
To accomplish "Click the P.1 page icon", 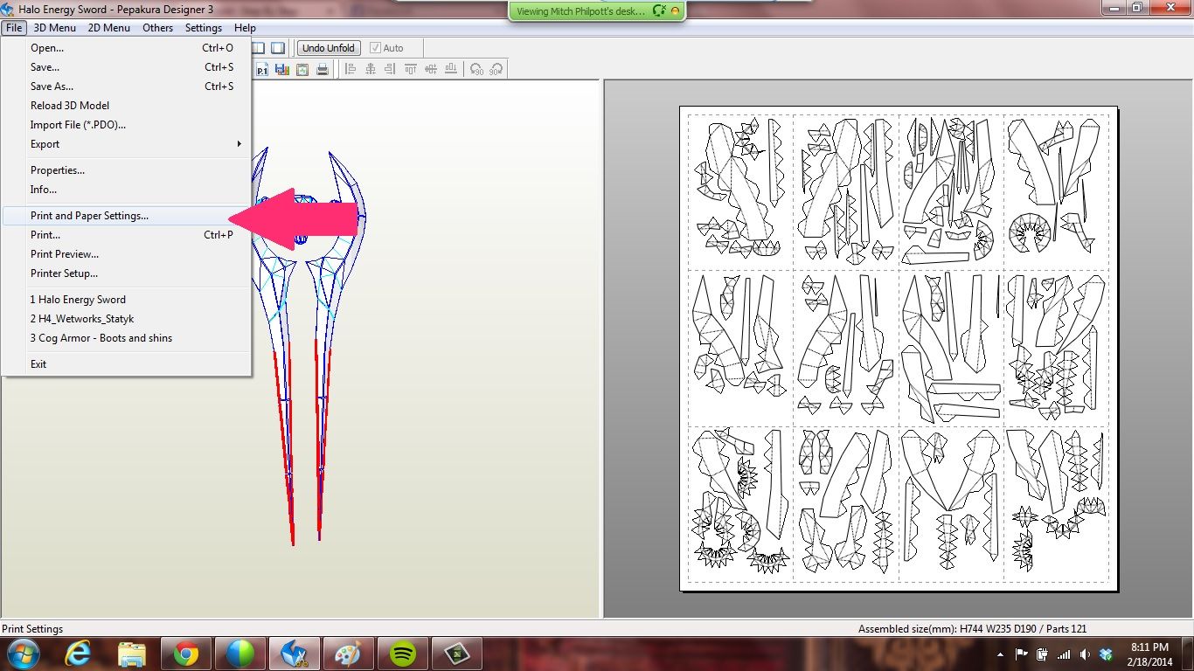I will click(262, 69).
